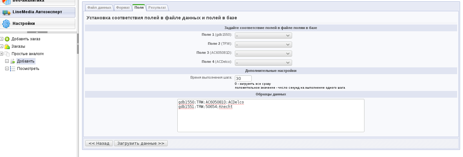Screen dimensions: 463x157
Task: Switch to the Файл данных tab
Action: [99, 7]
